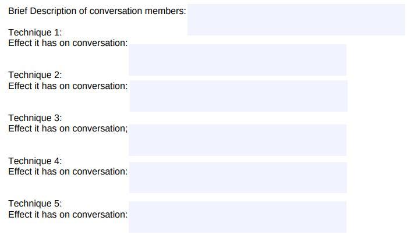Click the word 'members:' in the first line
This screenshot has height=242, width=407.
[165, 11]
